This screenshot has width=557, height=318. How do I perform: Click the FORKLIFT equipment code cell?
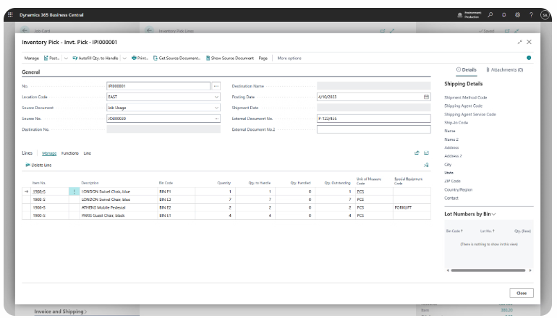tap(412, 207)
